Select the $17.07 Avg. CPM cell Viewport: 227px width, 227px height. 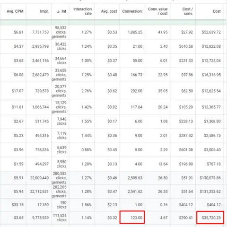17,91
